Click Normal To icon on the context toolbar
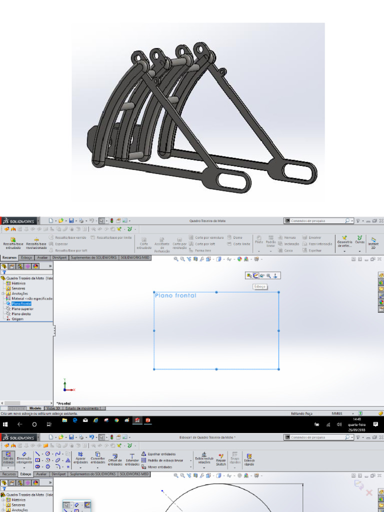Image resolution: width=384 pixels, height=512 pixels. pyautogui.click(x=275, y=275)
